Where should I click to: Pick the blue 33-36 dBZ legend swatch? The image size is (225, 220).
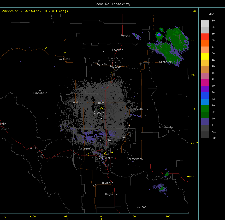pos(205,95)
